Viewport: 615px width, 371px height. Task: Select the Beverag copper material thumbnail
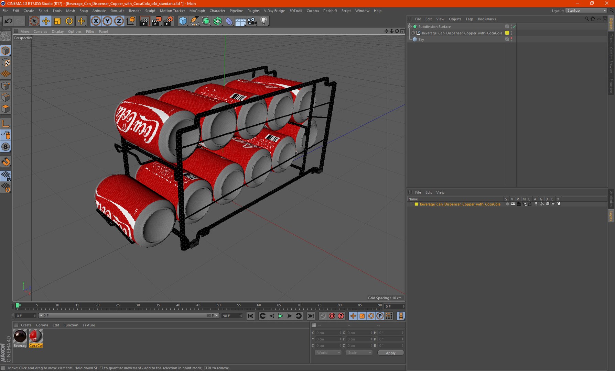(20, 336)
